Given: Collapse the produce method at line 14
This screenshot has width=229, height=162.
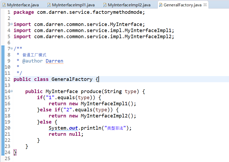Looking at the screenshot, I should [11, 91].
